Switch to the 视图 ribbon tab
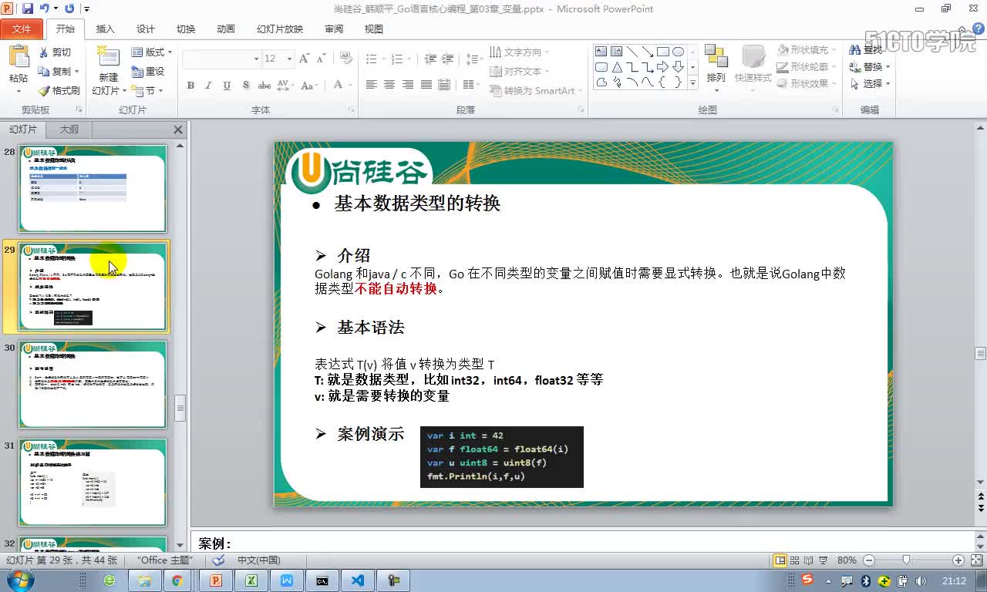987x592 pixels. 374,29
